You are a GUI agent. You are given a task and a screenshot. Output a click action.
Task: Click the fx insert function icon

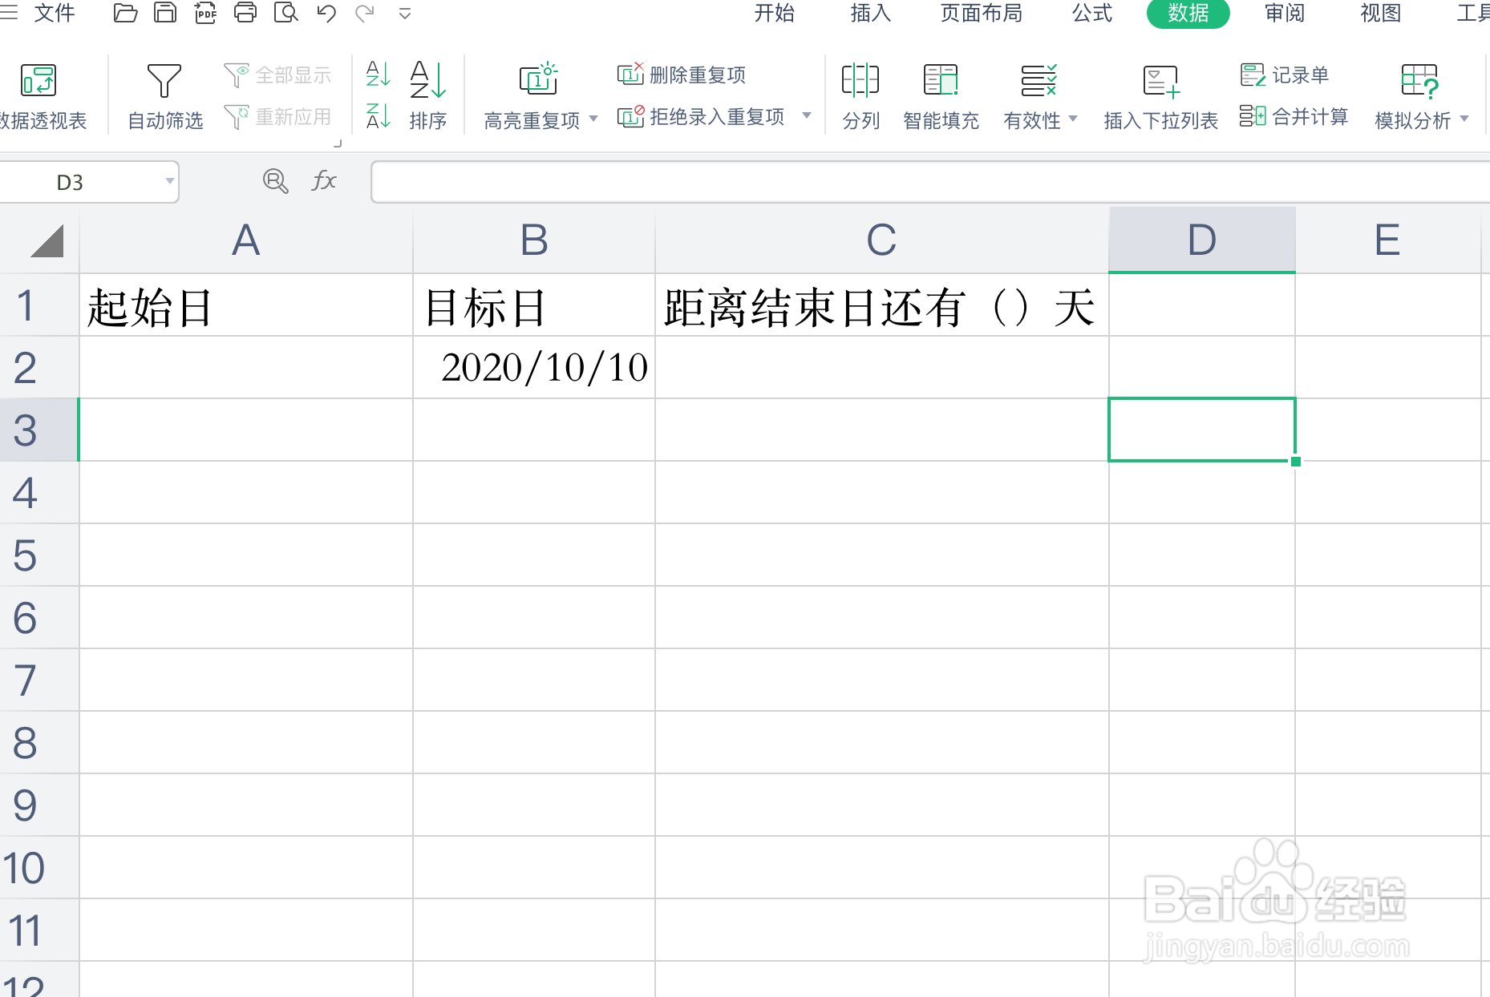tap(323, 180)
